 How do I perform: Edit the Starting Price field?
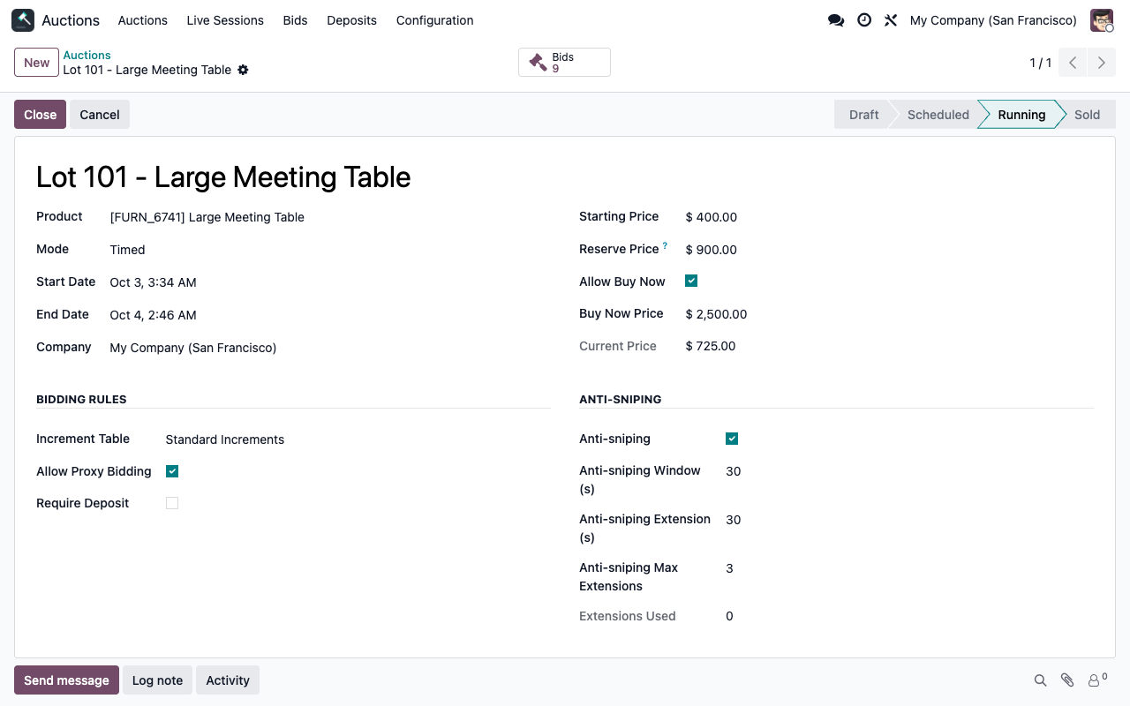coord(889,217)
